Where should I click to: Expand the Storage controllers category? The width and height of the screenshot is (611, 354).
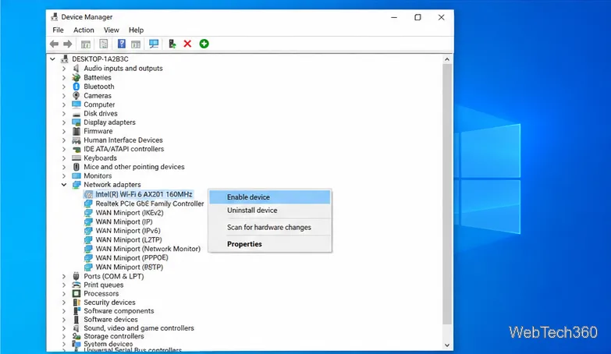coord(64,336)
